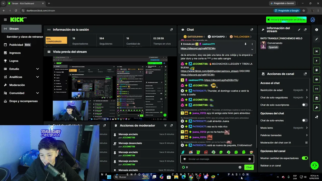Open pinned discord.gg/vaRtTECWv link
Image resolution: width=322 pixels, height=181 pixels.
point(198,49)
